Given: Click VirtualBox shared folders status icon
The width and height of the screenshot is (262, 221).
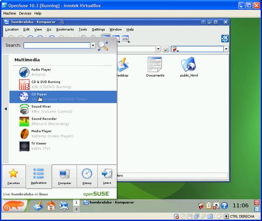Looking at the screenshot, I should [x=210, y=217].
